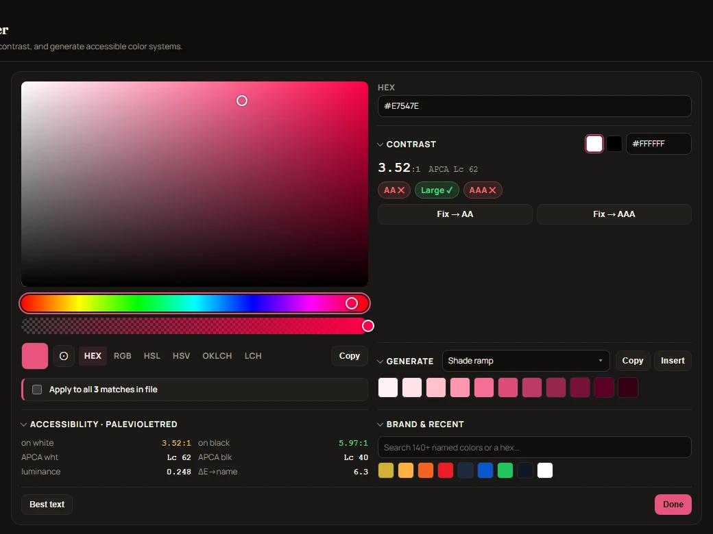This screenshot has height=534, width=713.
Task: Select the light orange brand swatch
Action: click(406, 470)
